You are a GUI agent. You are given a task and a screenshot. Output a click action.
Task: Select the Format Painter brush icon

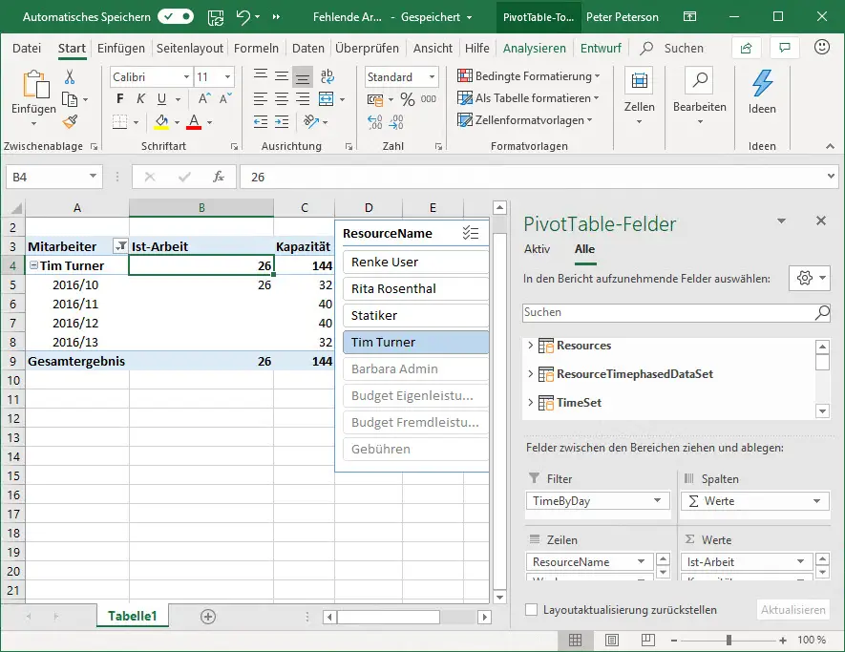[x=70, y=122]
